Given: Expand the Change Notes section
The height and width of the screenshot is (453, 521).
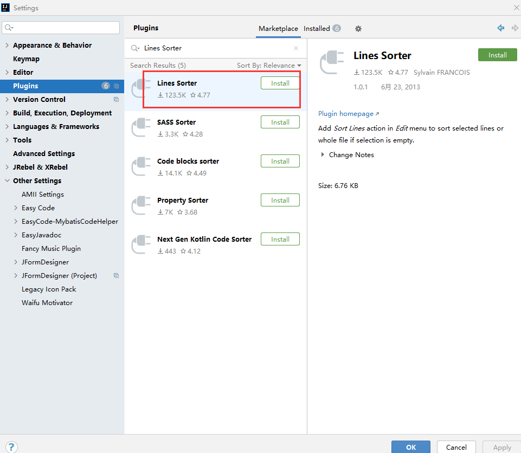Looking at the screenshot, I should (x=322, y=155).
